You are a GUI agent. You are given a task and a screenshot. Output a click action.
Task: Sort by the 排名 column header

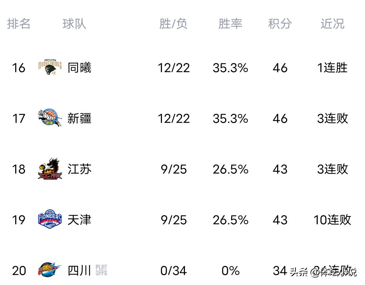pyautogui.click(x=19, y=24)
